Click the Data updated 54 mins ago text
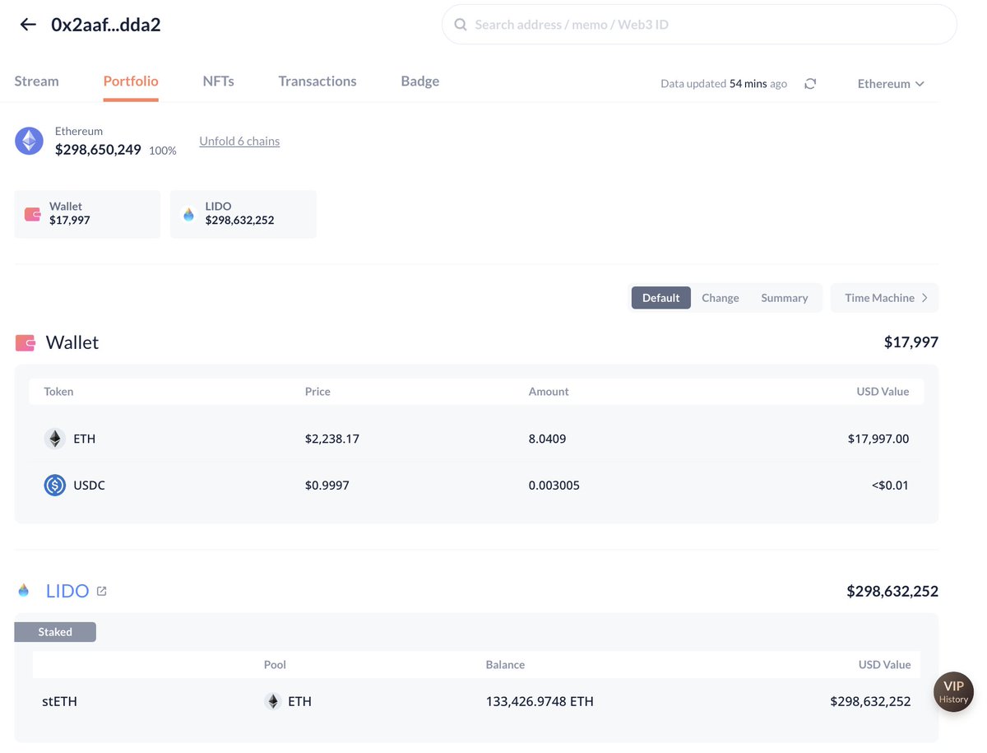 pyautogui.click(x=724, y=84)
